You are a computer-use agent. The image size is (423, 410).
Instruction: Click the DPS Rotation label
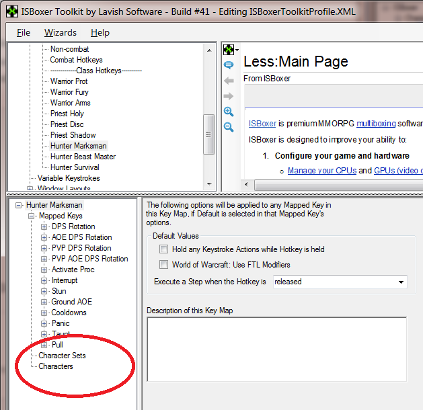73,227
